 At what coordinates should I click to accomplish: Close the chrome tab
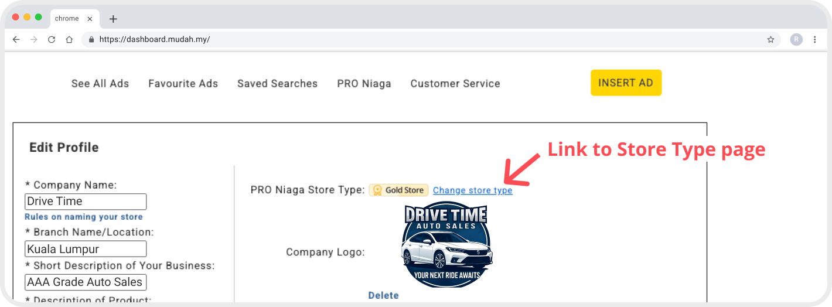click(x=90, y=19)
